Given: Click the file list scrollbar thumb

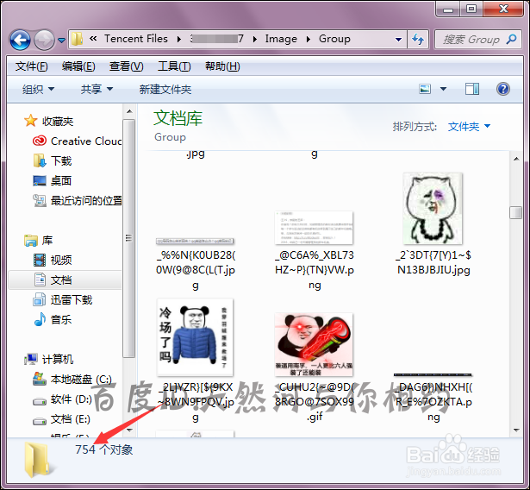Looking at the screenshot, I should (516, 212).
